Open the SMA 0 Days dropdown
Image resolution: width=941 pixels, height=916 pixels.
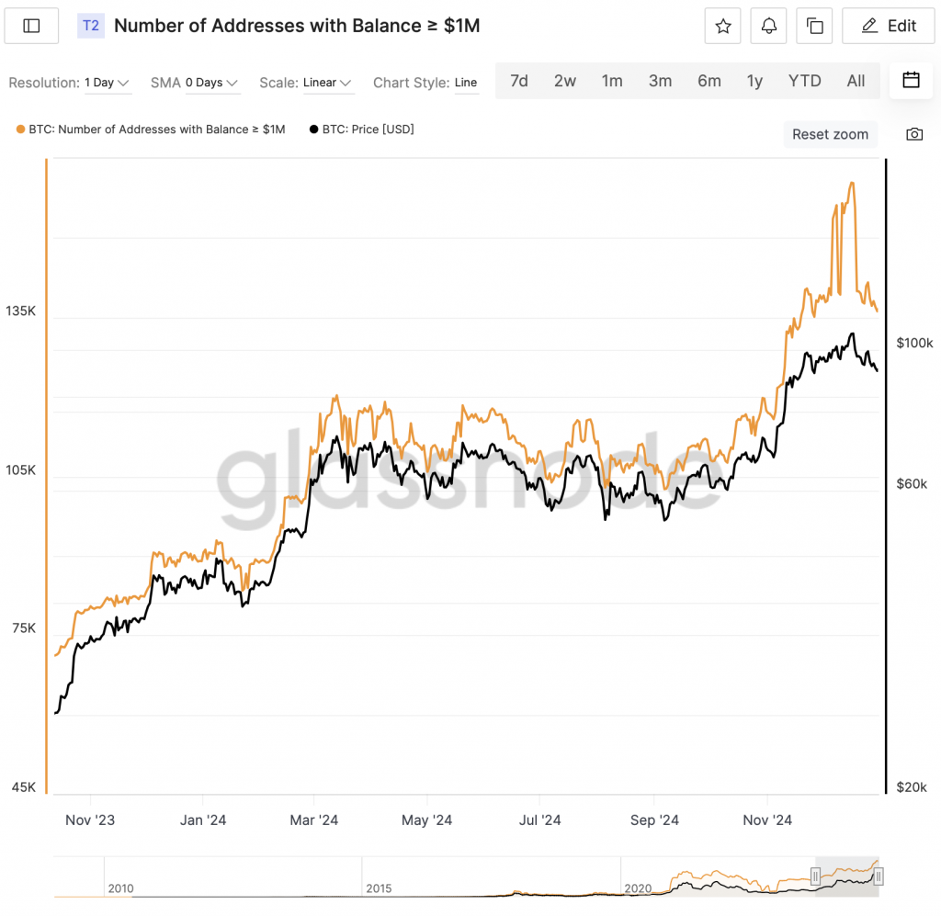coord(211,83)
